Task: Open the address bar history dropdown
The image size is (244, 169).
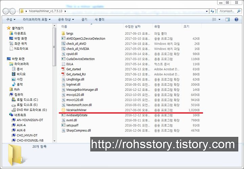Action: (x=207, y=11)
